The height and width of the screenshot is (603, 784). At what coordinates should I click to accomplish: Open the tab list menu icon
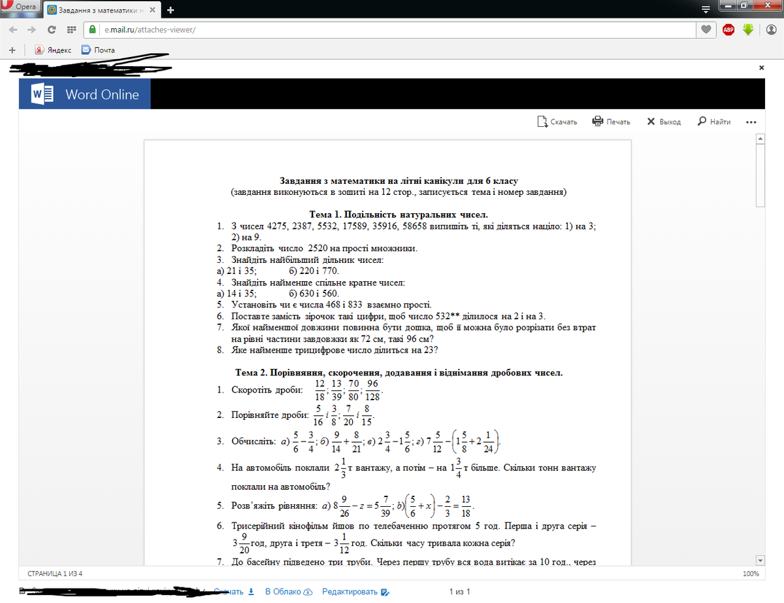pos(706,10)
